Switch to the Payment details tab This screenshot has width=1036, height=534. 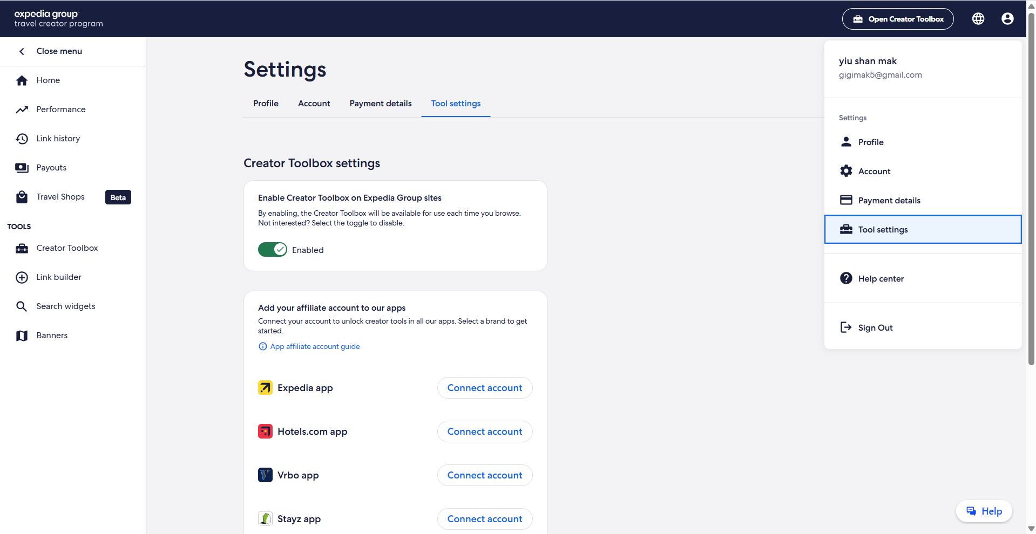tap(380, 104)
